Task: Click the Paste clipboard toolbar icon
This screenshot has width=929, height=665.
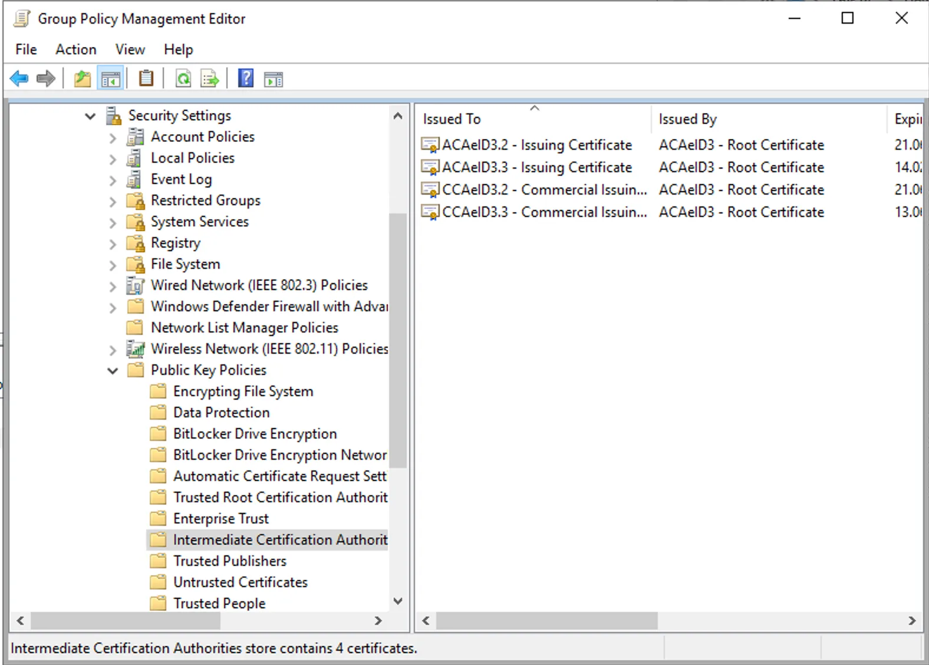Action: tap(146, 78)
